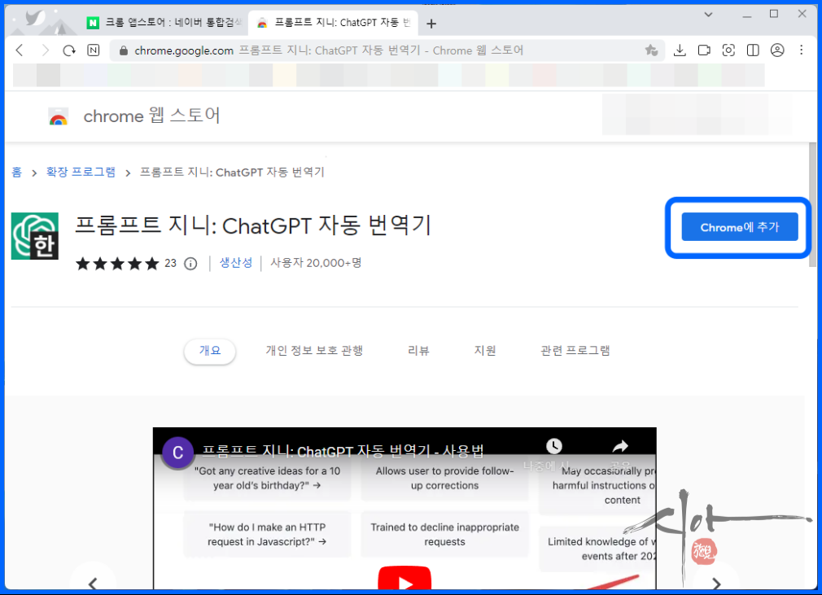The width and height of the screenshot is (822, 595).
Task: Click the bookmark star icon in address bar
Action: [651, 50]
